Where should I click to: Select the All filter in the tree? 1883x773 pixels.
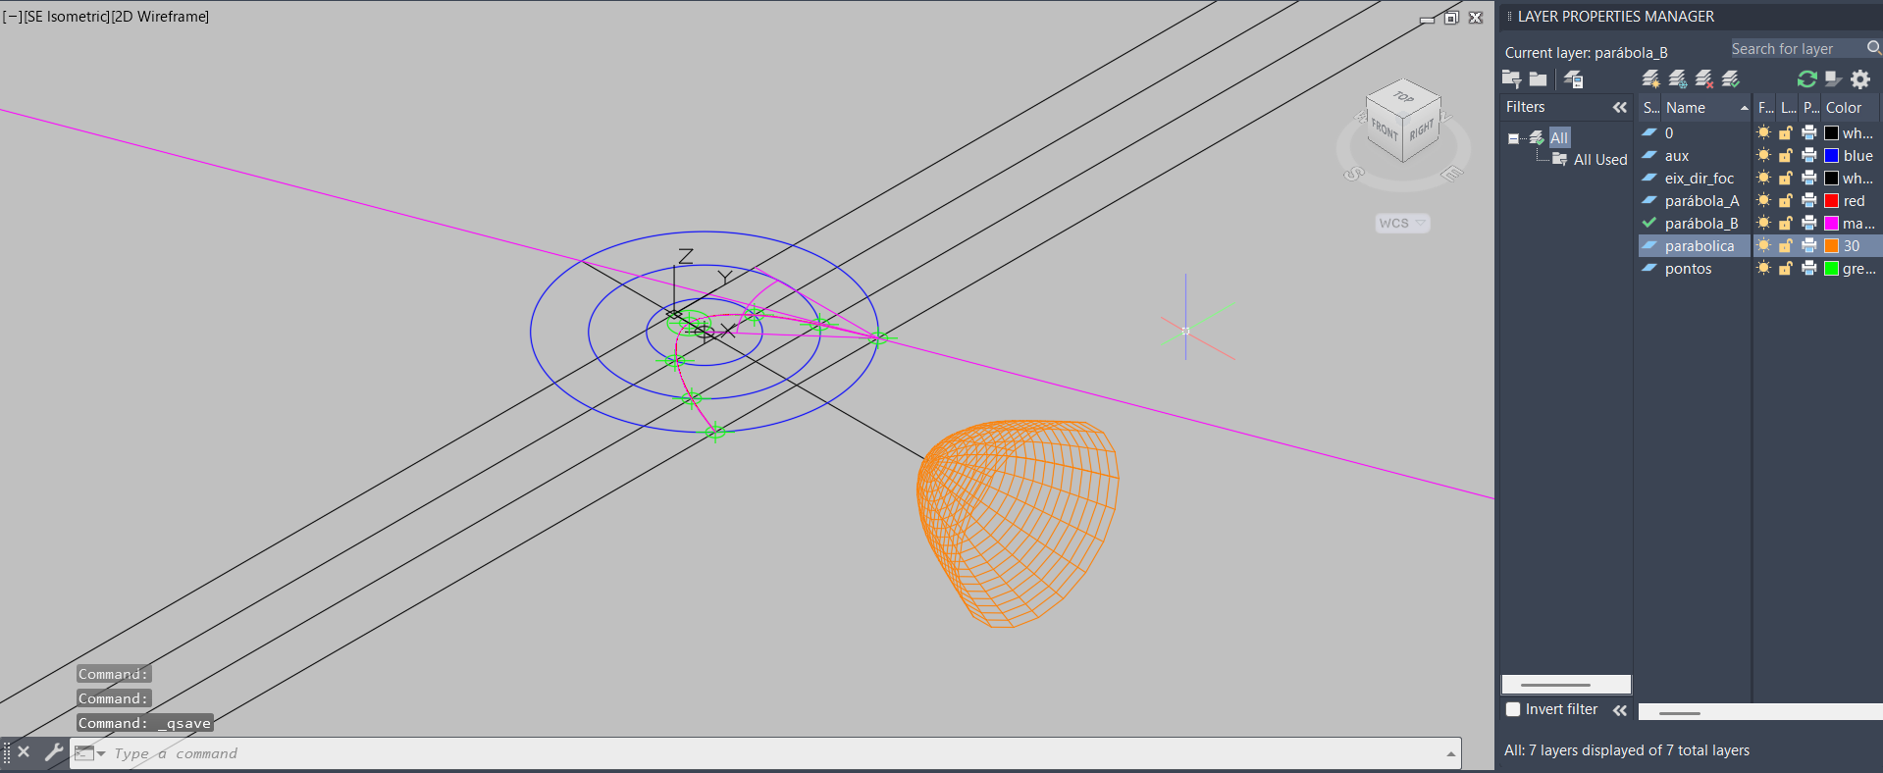[1559, 137]
